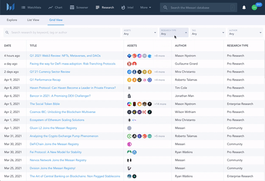Click '+4 more' in Currency Sector Review row
Screen dimensions: 265x181
[x=159, y=72]
